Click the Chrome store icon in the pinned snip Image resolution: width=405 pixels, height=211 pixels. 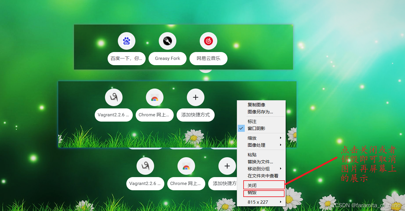tap(155, 97)
